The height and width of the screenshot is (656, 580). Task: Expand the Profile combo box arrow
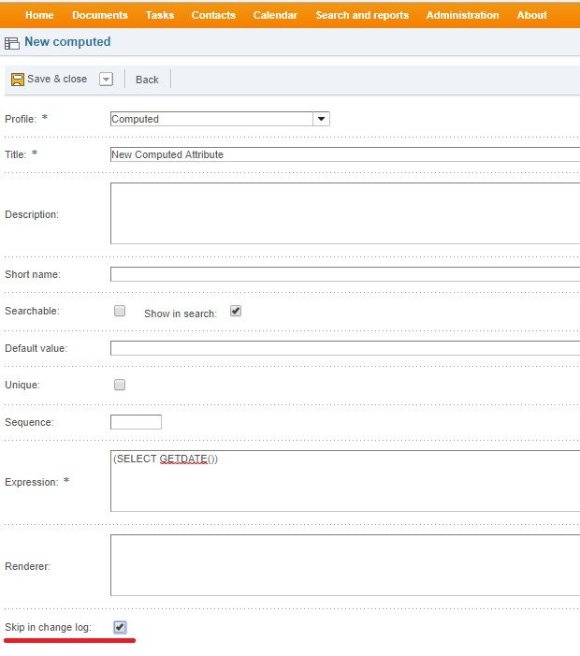point(321,119)
